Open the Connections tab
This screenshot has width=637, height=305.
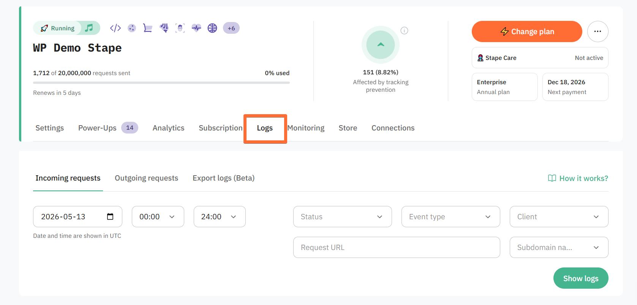(393, 128)
